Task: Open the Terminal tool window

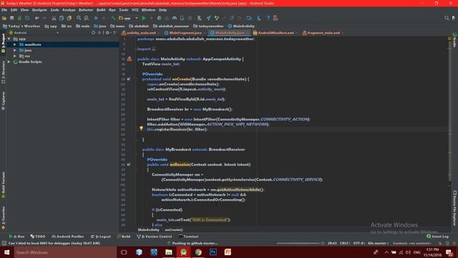Action: click(188, 236)
